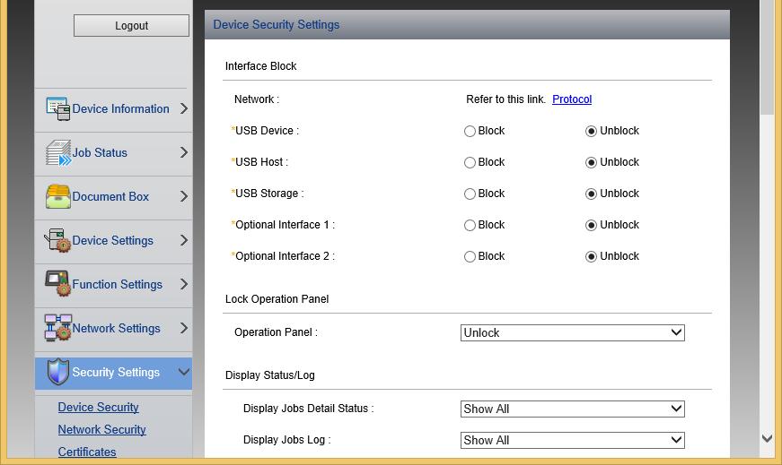Expand Job Status chevron arrow

[183, 152]
